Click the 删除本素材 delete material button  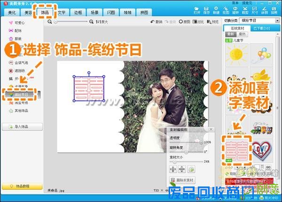click(184, 180)
